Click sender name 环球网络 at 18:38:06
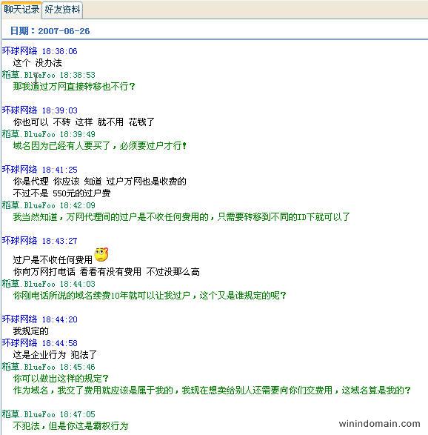Screen dimensions: 428x435 (x=19, y=51)
